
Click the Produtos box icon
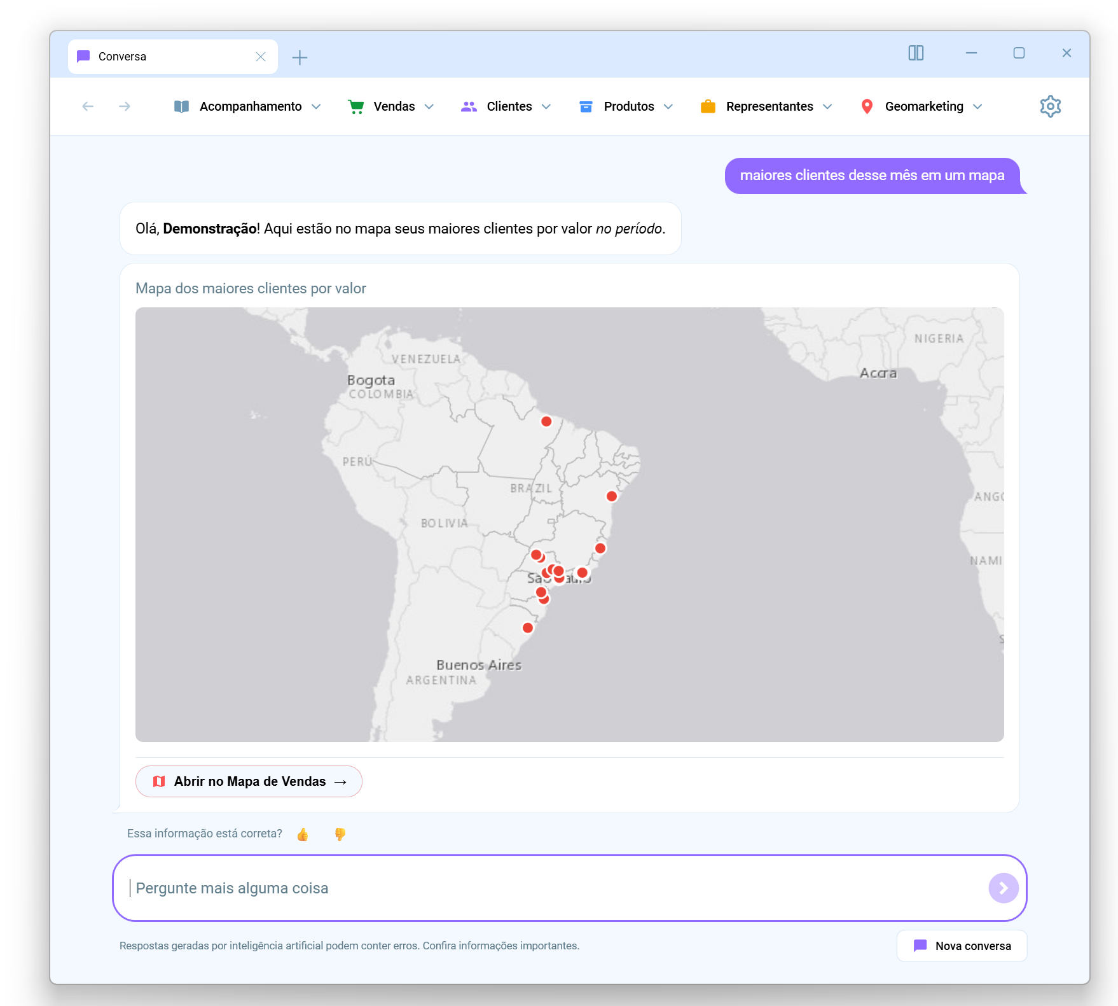click(586, 106)
